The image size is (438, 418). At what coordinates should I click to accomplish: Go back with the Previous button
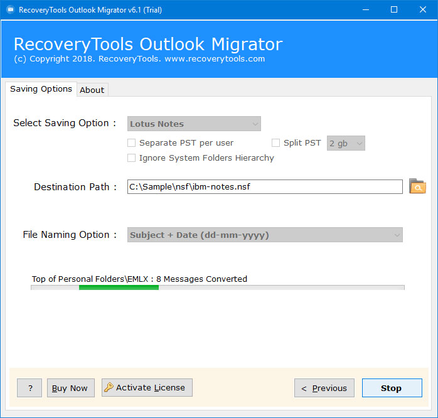click(324, 388)
